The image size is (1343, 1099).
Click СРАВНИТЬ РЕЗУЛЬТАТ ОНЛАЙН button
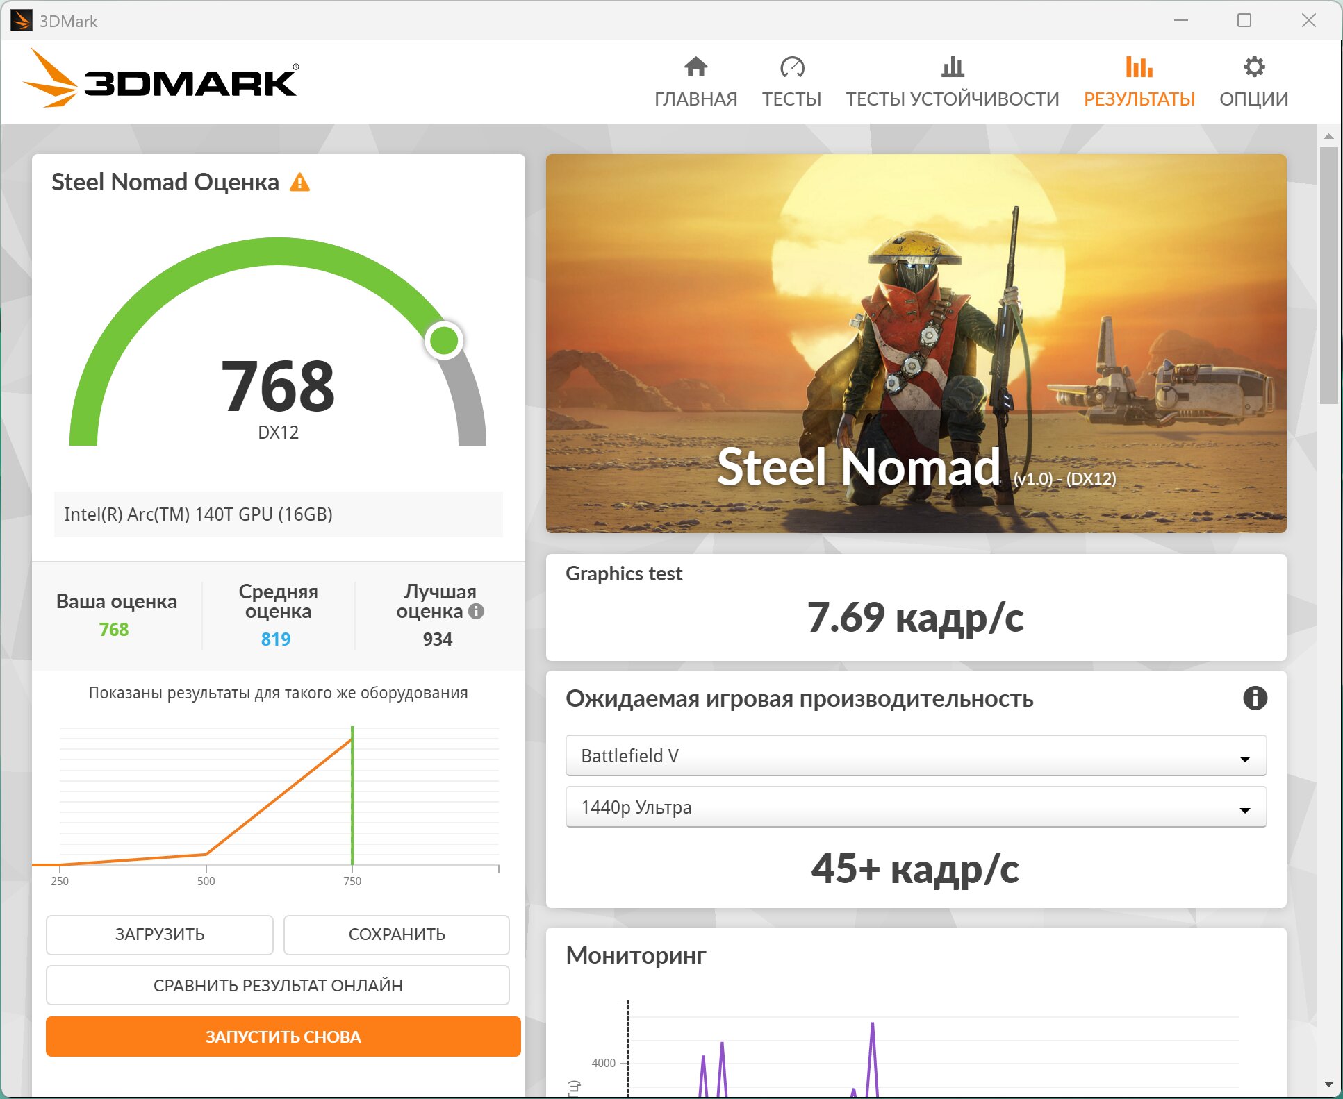pyautogui.click(x=278, y=985)
